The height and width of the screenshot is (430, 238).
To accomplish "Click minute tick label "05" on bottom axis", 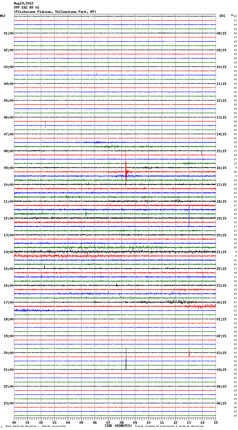I will [x=81, y=422].
